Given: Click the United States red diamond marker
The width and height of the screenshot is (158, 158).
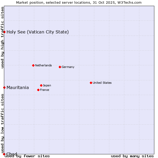Looking at the screenshot, I should point(91,83).
